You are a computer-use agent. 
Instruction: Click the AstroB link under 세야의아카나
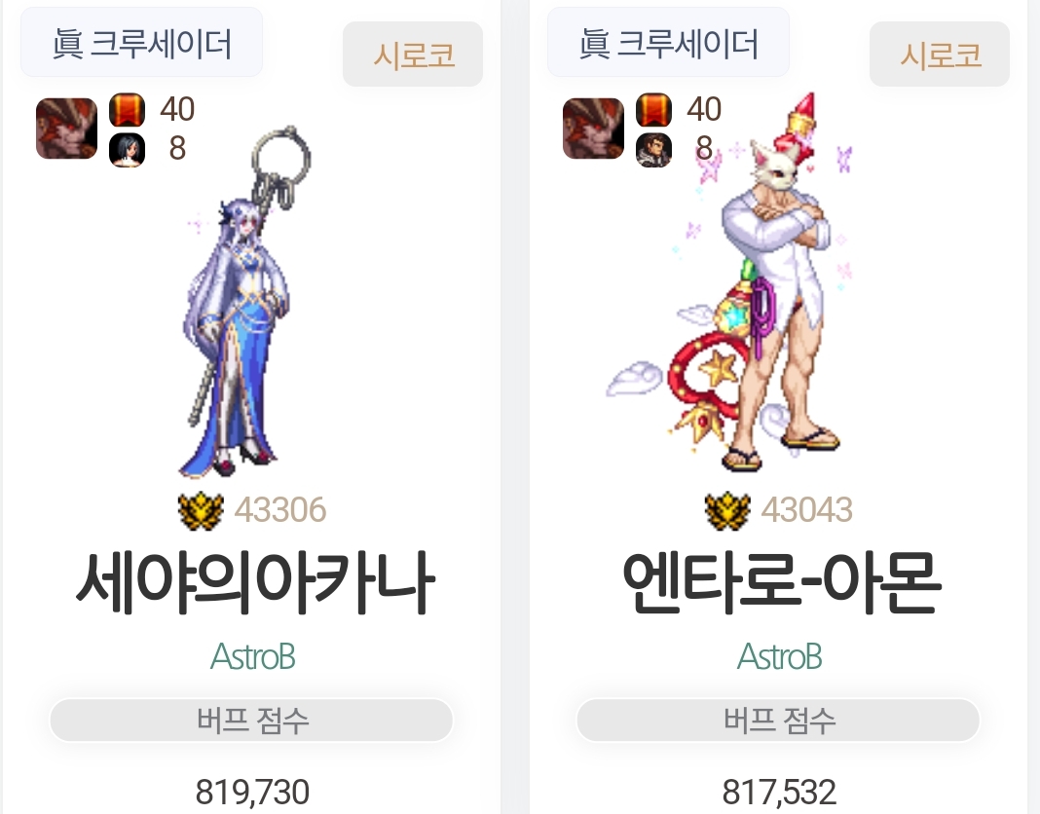click(253, 657)
